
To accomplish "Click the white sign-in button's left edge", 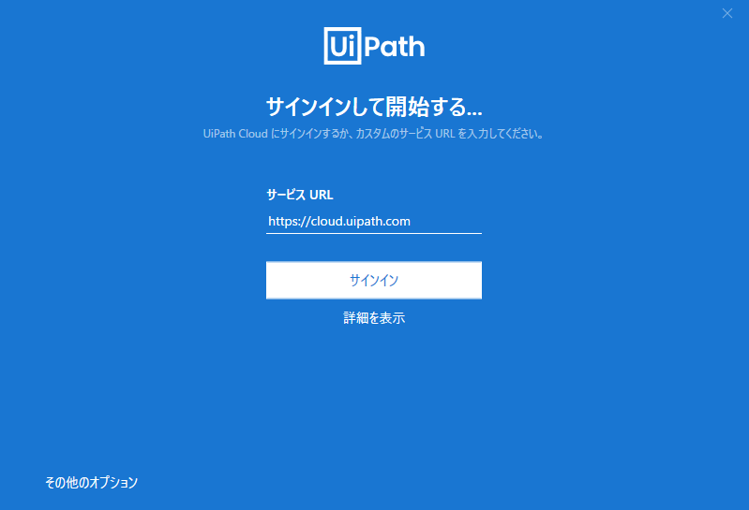I will [x=274, y=280].
